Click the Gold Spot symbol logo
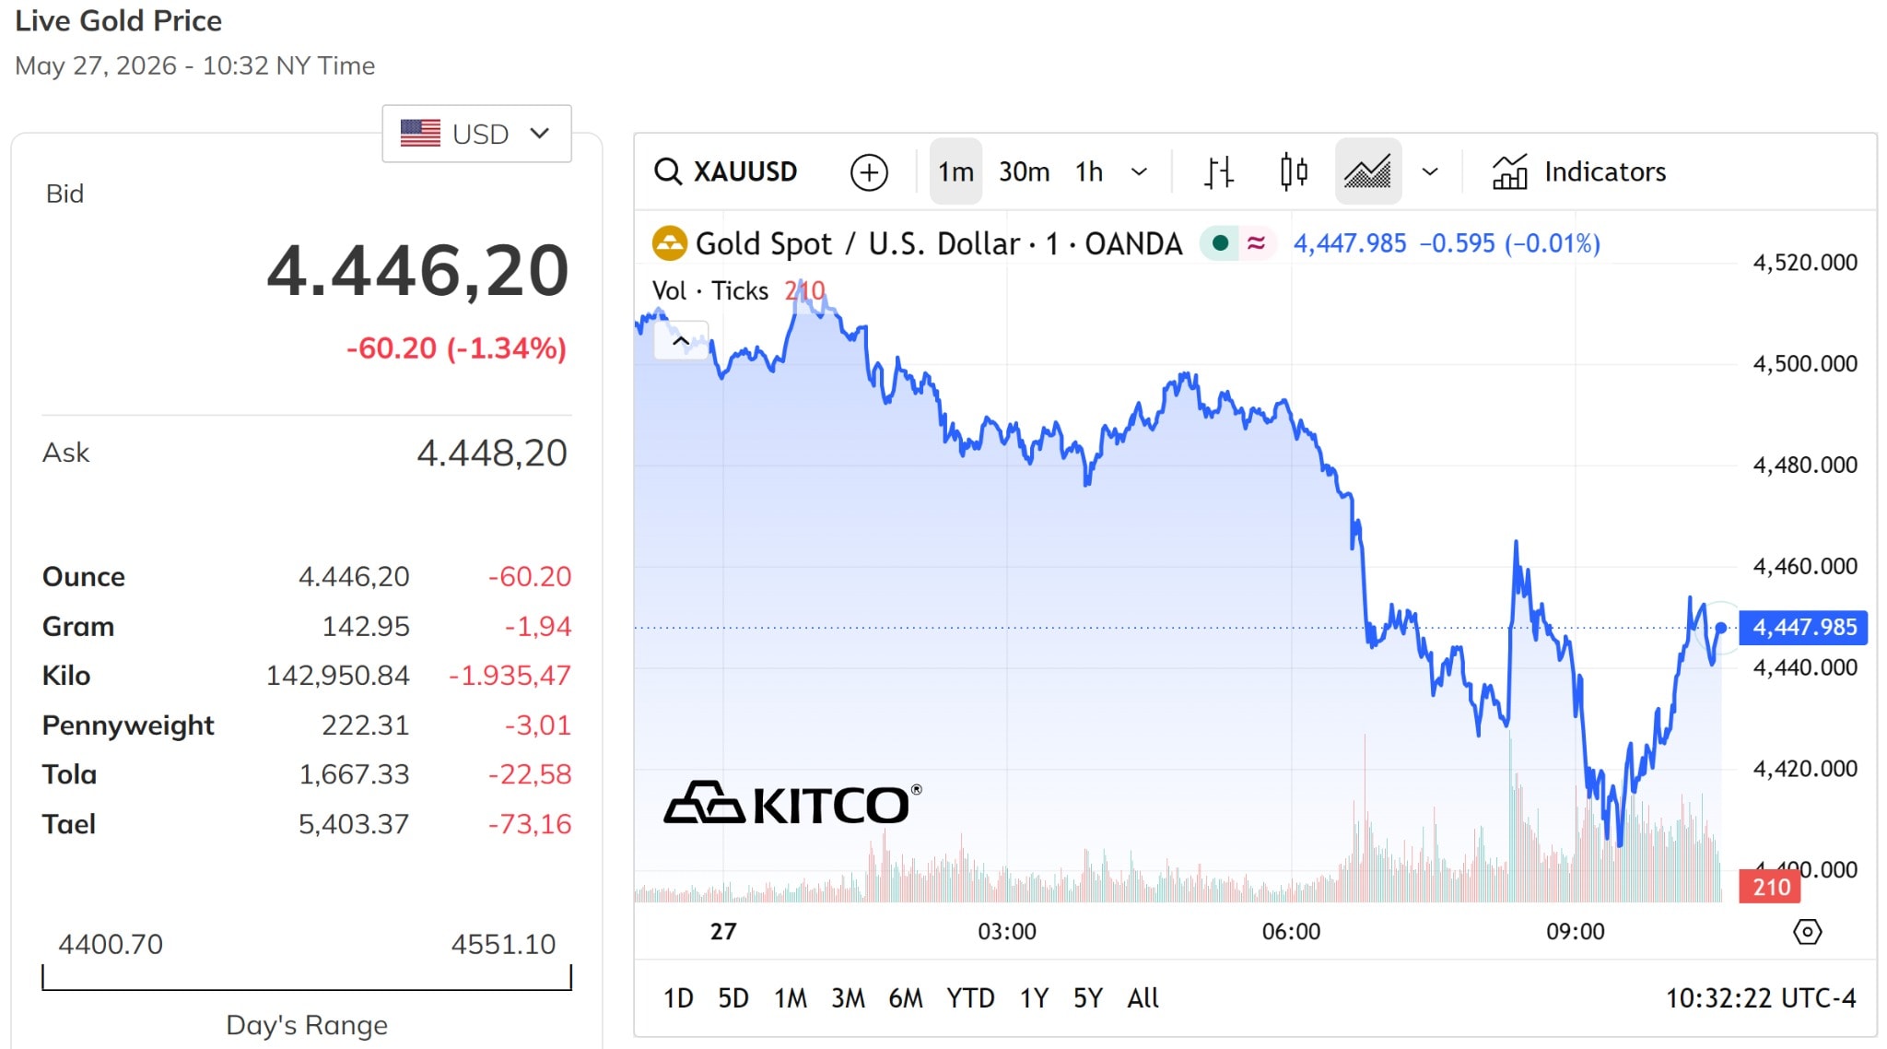 point(670,243)
